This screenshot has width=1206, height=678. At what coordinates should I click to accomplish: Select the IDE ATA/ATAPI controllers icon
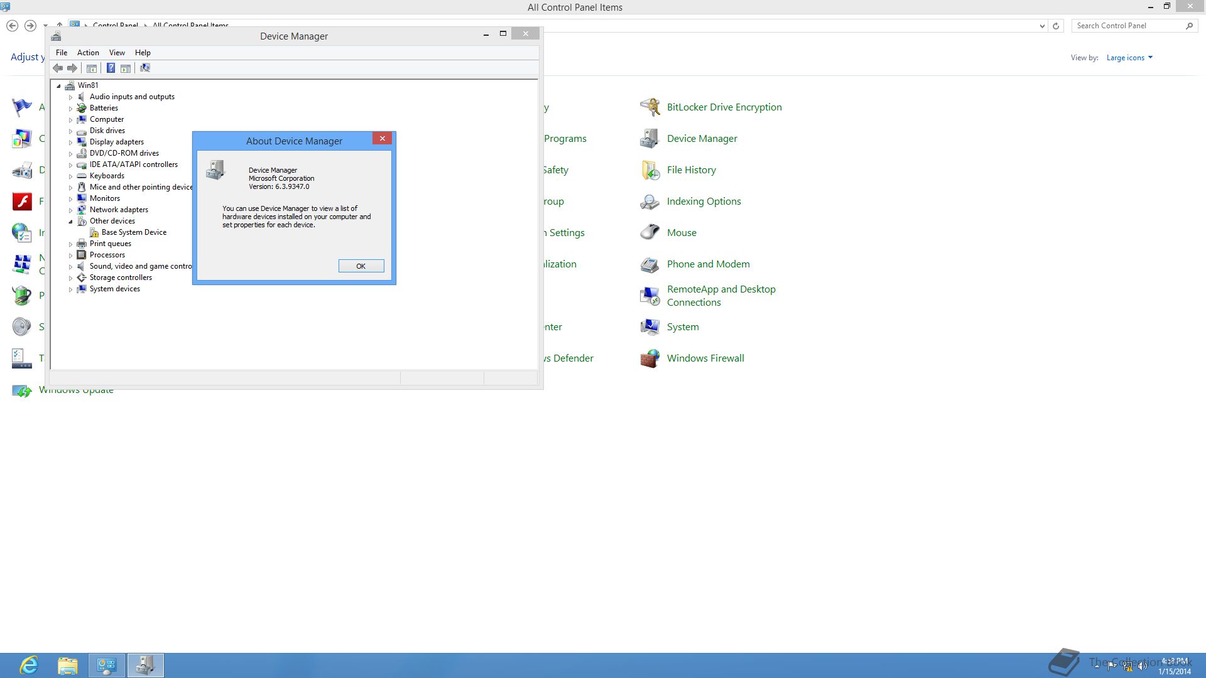(82, 164)
